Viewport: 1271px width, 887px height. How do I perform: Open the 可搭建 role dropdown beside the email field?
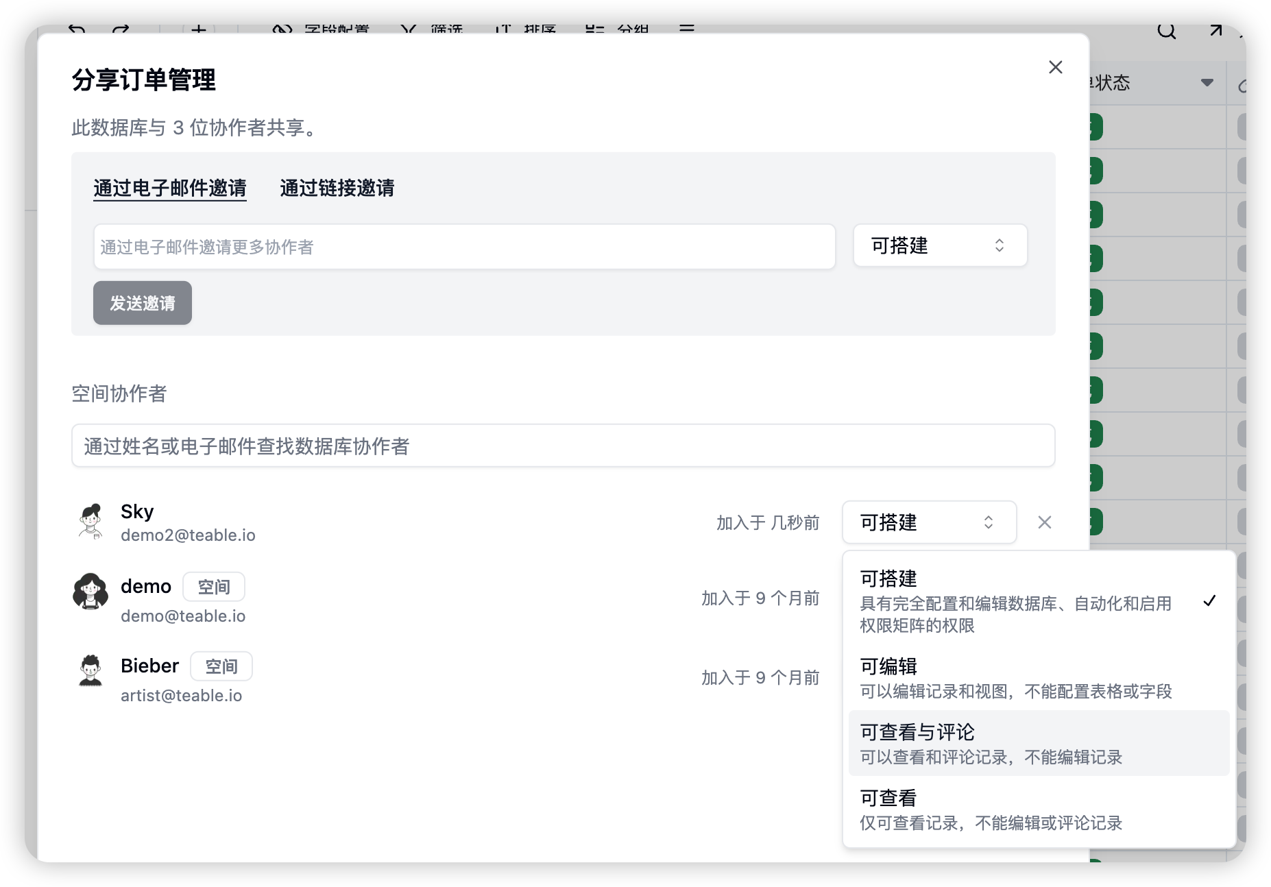(x=940, y=245)
